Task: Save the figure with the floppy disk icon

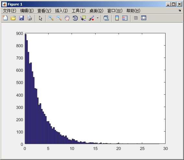Action: pyautogui.click(x=21, y=18)
